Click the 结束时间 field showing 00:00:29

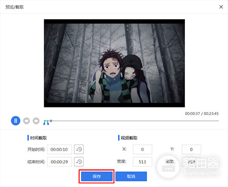59,162
